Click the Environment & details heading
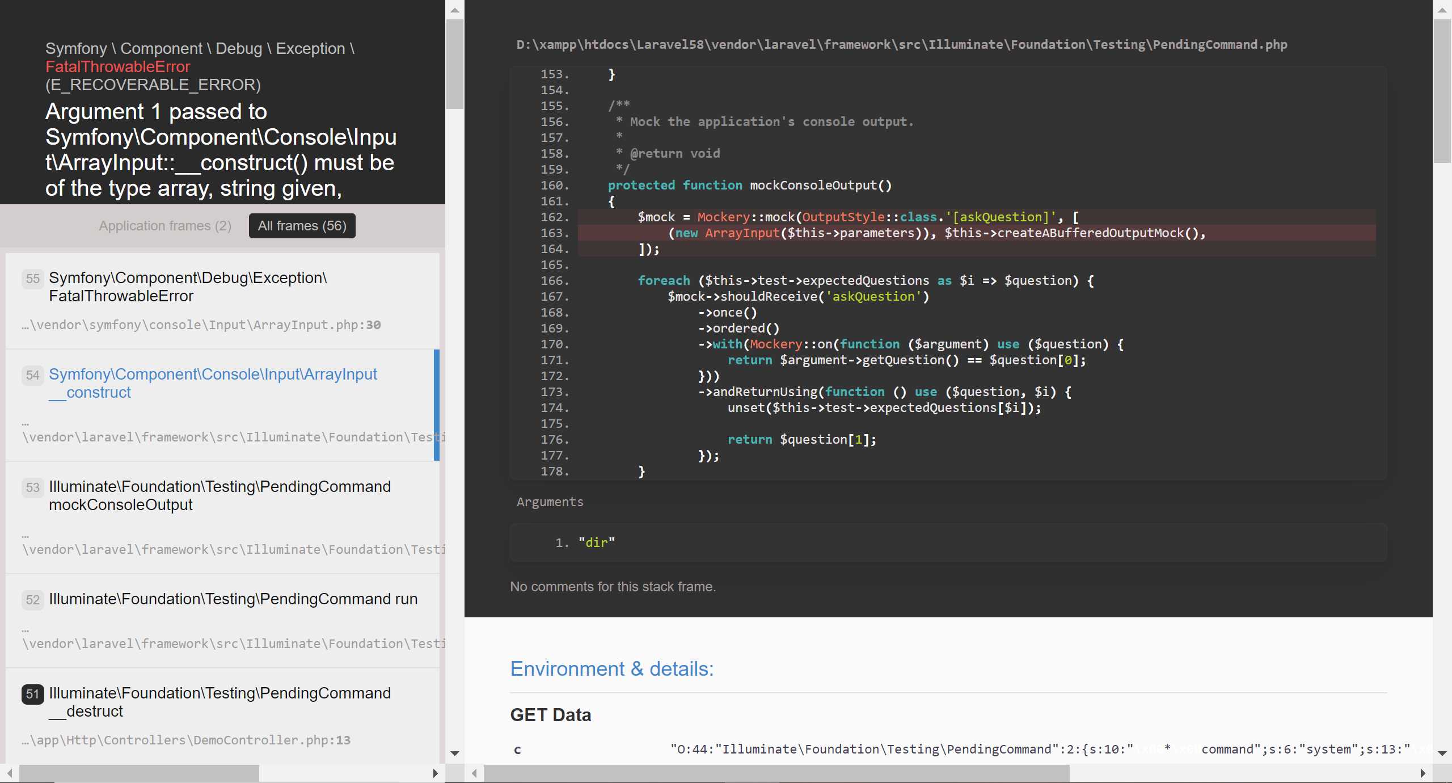 tap(612, 669)
